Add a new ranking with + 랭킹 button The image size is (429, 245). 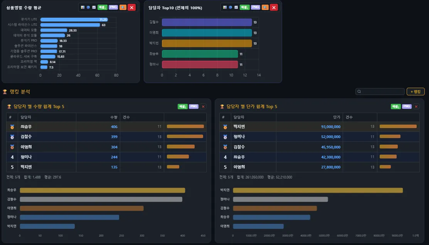[x=416, y=92]
